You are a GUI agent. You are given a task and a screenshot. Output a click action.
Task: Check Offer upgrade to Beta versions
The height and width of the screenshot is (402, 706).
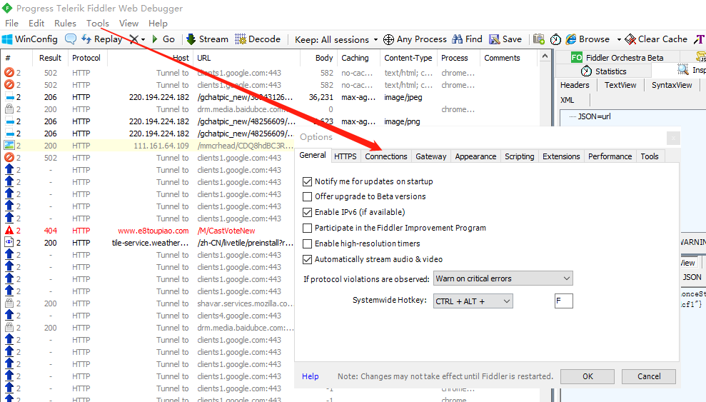click(307, 197)
